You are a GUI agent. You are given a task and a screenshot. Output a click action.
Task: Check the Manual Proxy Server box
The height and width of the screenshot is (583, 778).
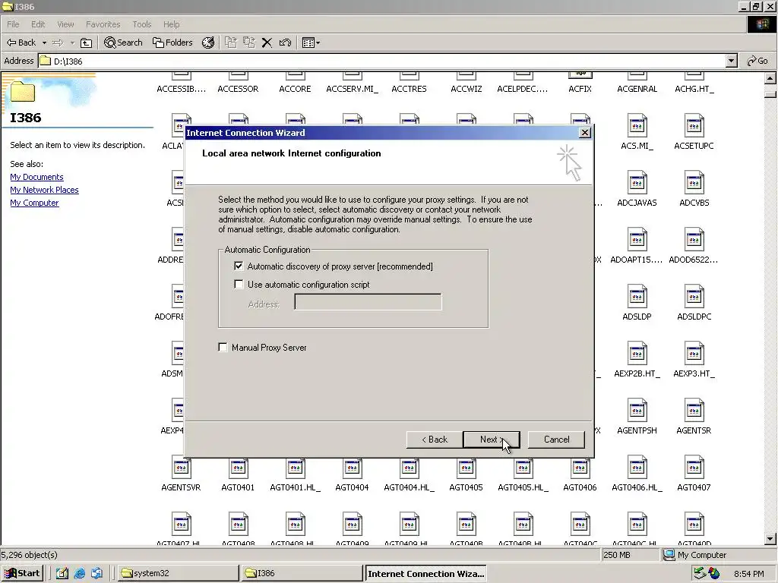click(223, 348)
